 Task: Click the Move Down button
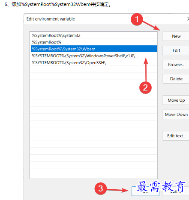pos(176,115)
